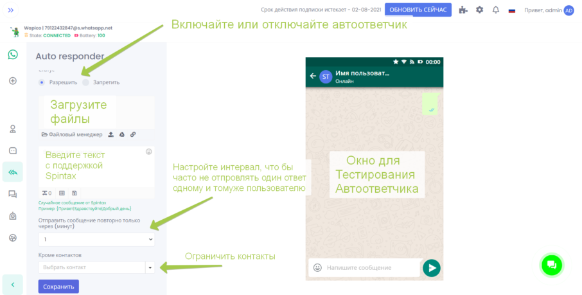This screenshot has width=582, height=295.
Task: Click the send message arrow button
Action: (x=432, y=268)
